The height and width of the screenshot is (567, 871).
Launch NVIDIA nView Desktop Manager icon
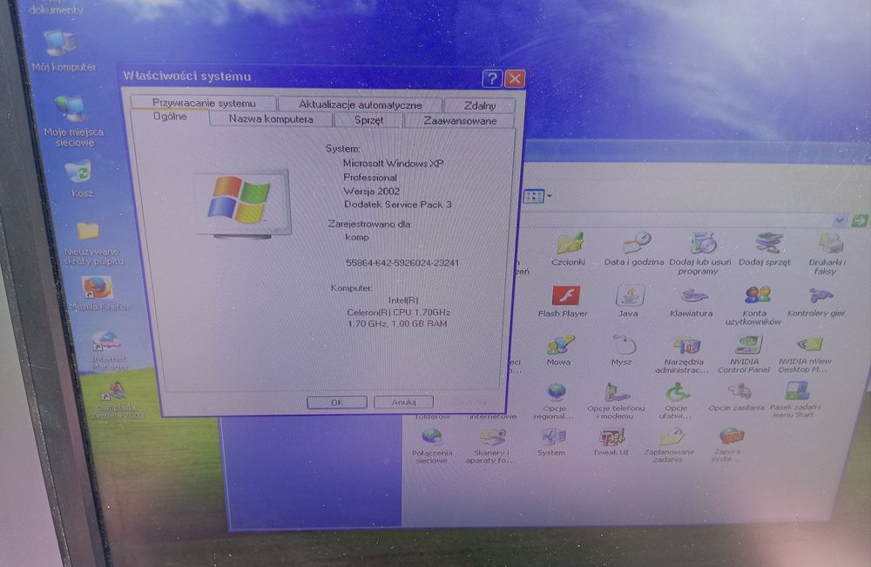[804, 354]
